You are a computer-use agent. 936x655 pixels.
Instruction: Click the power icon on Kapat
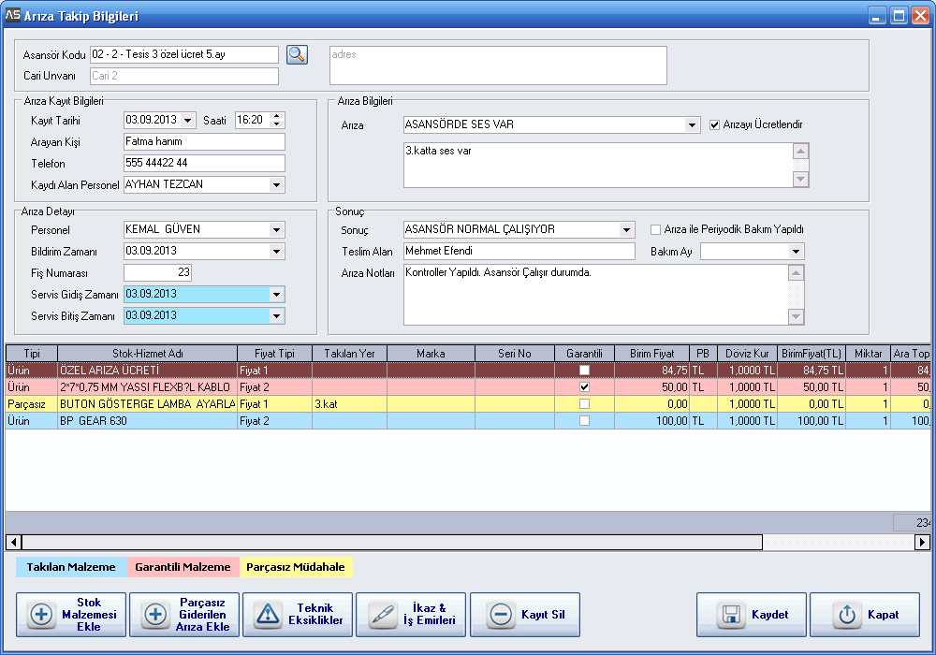click(x=847, y=615)
